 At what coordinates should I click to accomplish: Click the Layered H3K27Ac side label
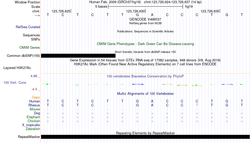tap(17, 68)
